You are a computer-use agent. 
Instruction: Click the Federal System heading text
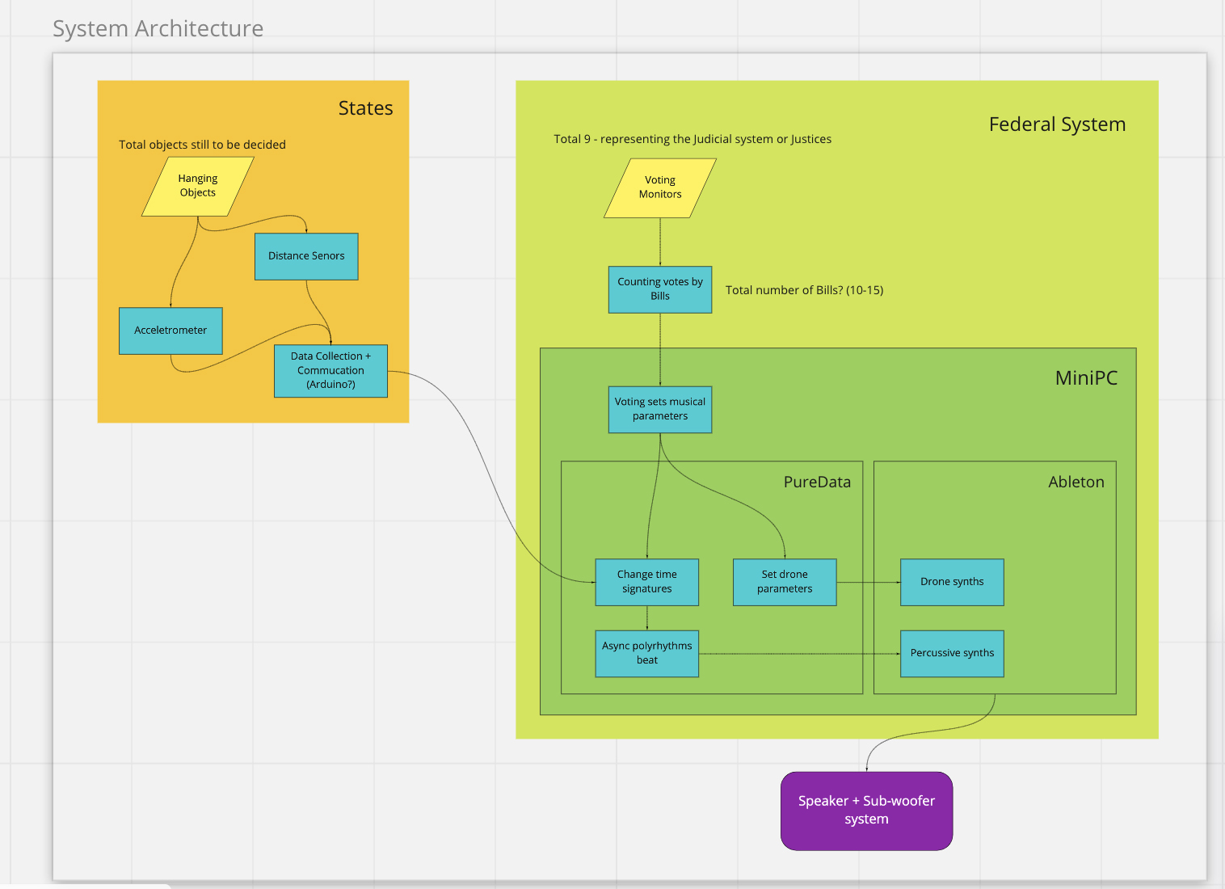(x=1057, y=124)
